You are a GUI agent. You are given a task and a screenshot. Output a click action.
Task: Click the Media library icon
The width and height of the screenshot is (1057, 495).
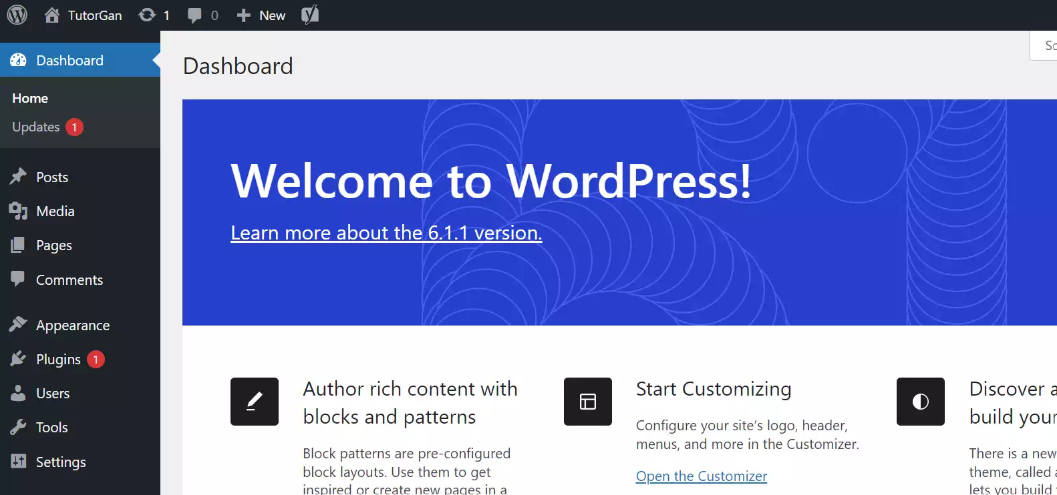pyautogui.click(x=18, y=211)
